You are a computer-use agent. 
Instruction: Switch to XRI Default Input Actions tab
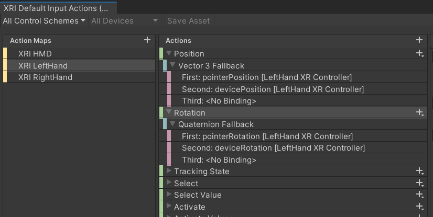[58, 8]
